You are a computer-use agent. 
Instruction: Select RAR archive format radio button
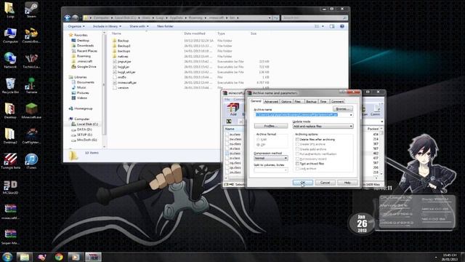(259, 139)
